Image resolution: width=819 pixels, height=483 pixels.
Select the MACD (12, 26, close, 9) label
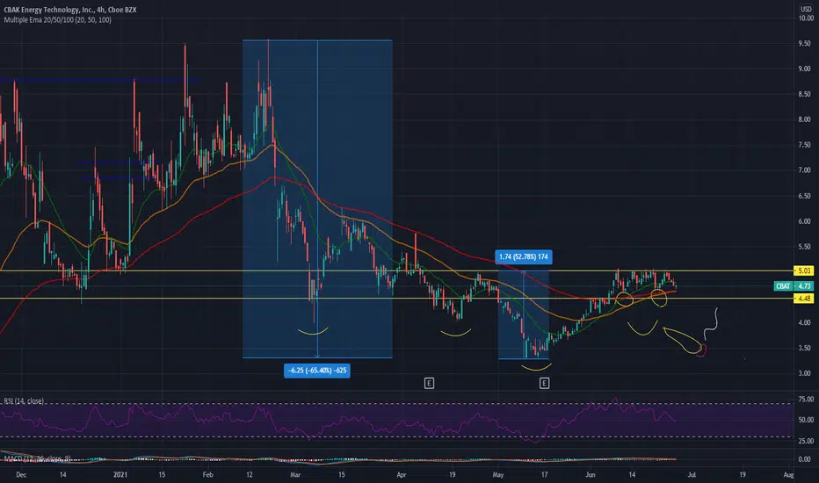[x=38, y=459]
